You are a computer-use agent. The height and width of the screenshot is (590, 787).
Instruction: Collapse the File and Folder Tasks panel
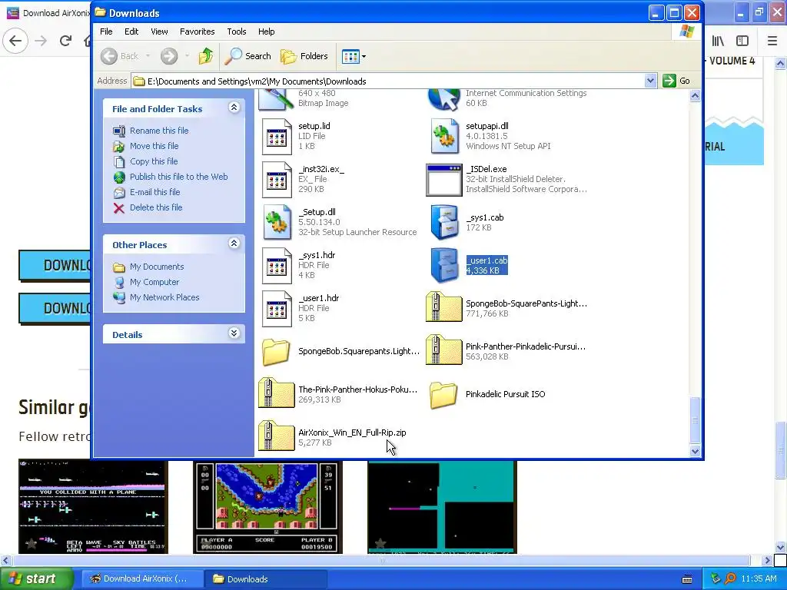234,108
